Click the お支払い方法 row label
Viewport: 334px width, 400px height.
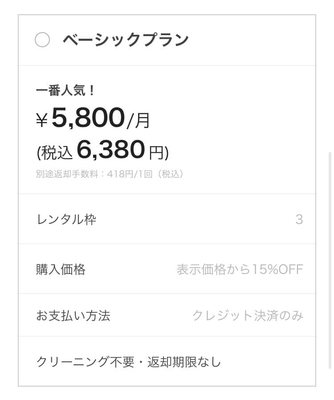[x=73, y=315]
